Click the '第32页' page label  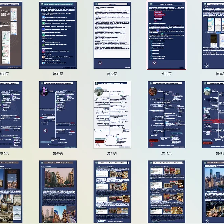click(x=112, y=74)
